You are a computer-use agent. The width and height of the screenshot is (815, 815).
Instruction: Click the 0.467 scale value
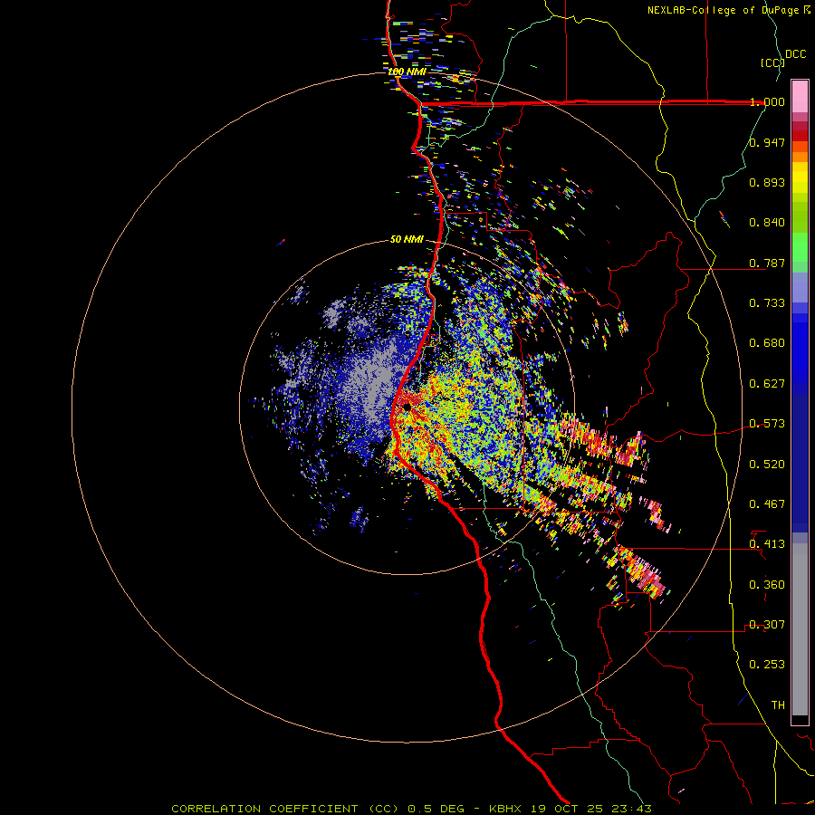point(767,504)
